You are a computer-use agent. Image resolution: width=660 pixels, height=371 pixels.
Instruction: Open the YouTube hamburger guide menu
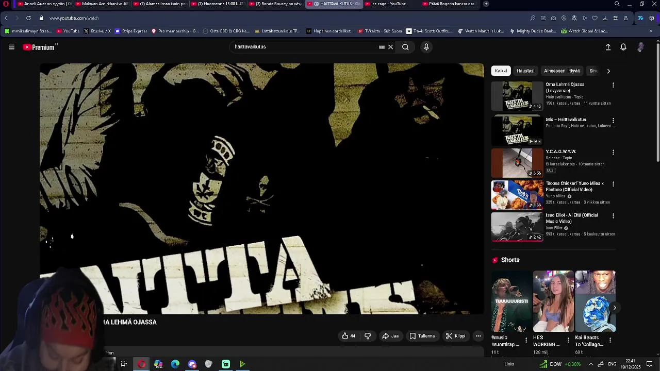point(11,47)
